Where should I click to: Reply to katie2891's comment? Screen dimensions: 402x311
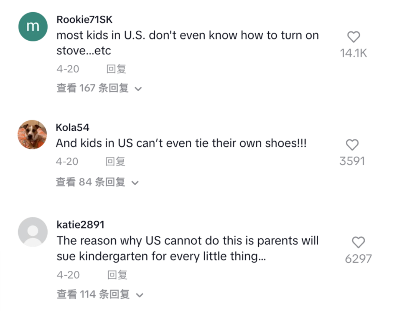pos(117,275)
